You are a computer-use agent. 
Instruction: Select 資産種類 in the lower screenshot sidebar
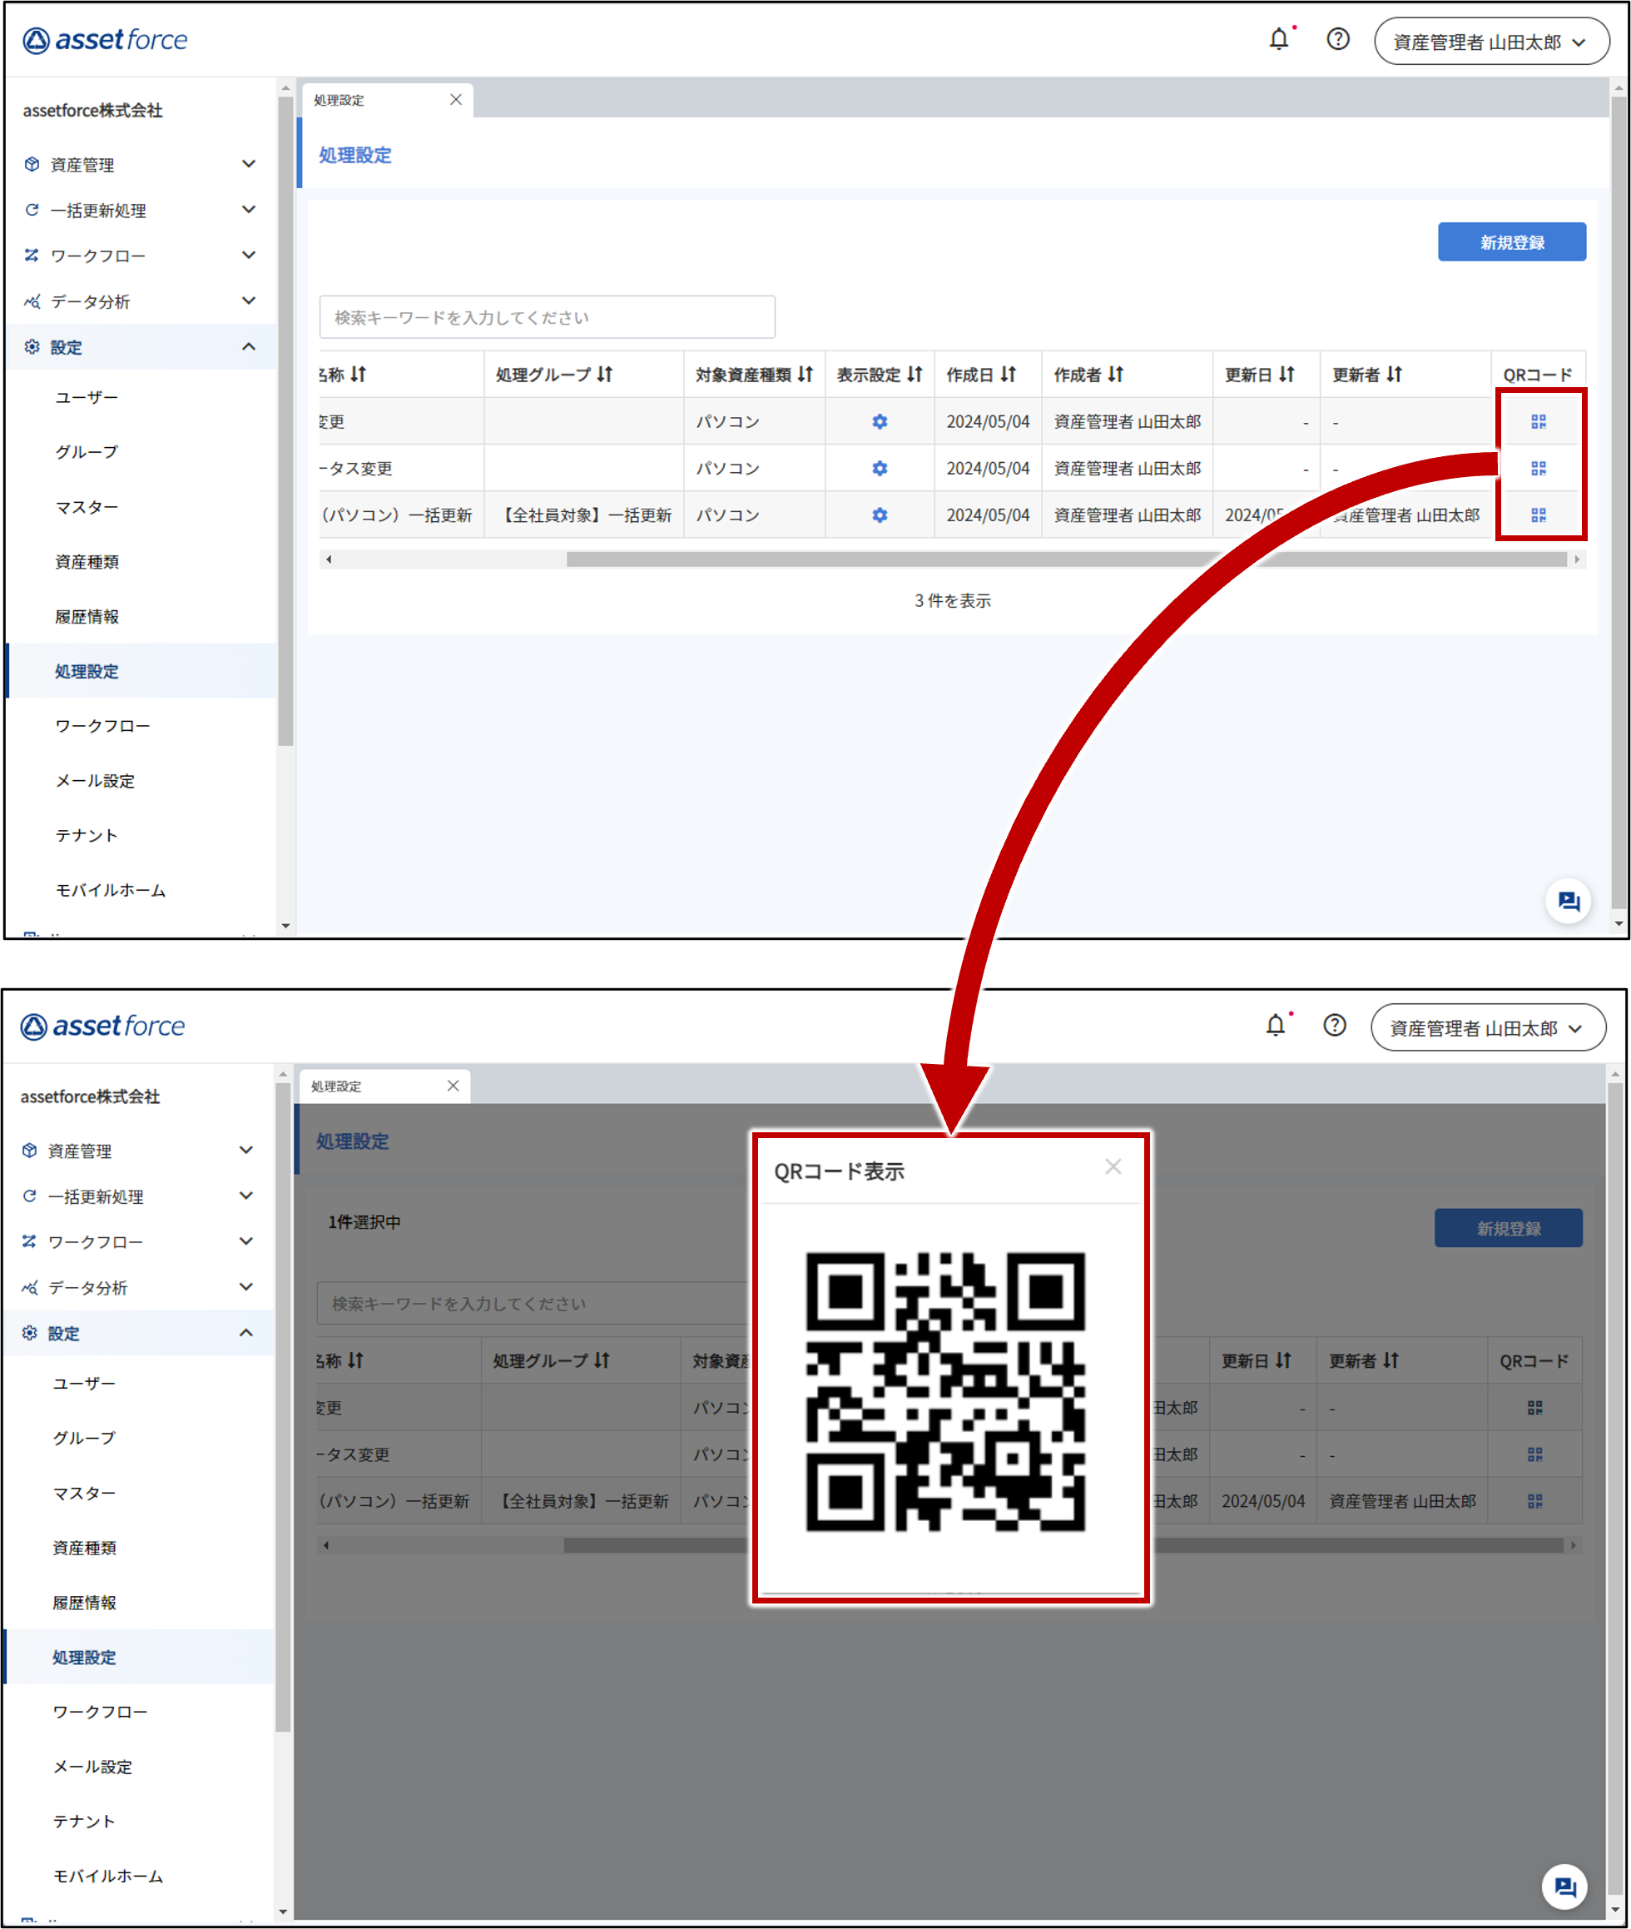click(84, 1548)
